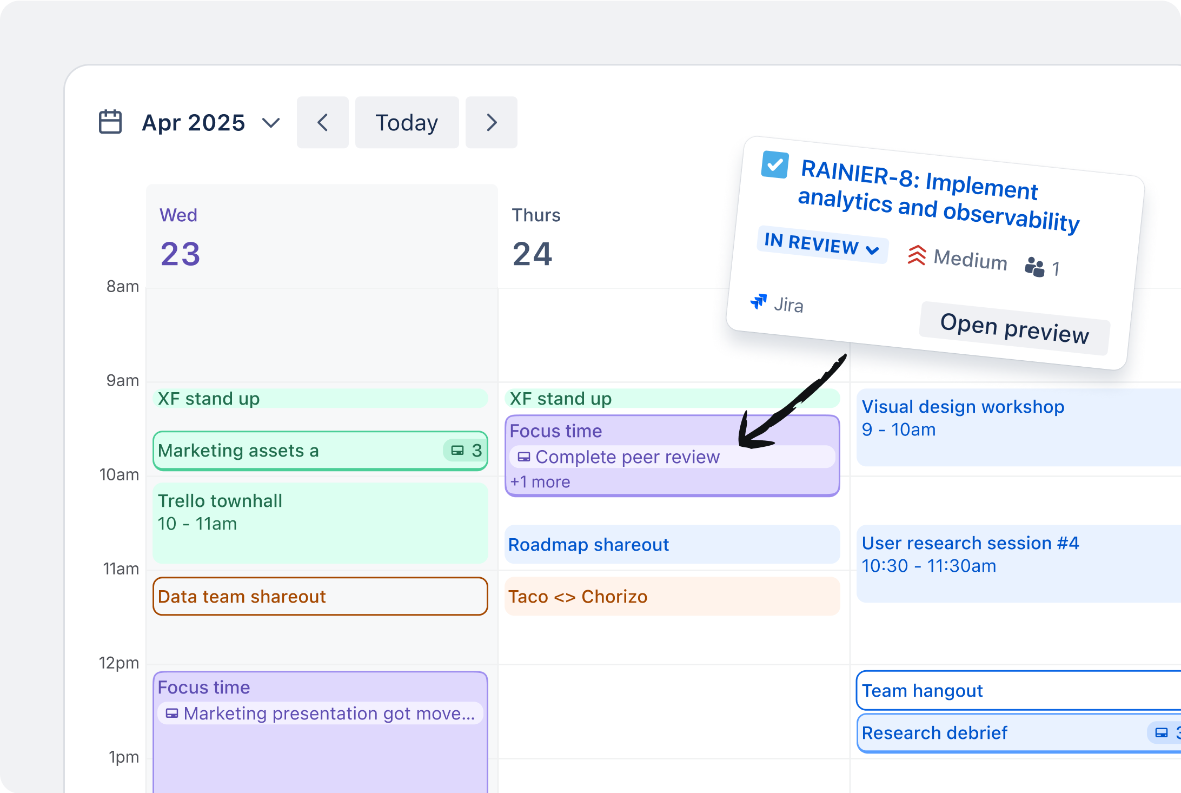This screenshot has height=793, width=1181.
Task: Open the Taco <> Chorizo event
Action: pos(672,596)
